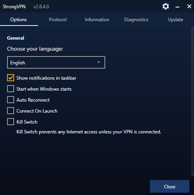This screenshot has height=195, width=194.
Task: Click the General section heading
Action: (16, 38)
